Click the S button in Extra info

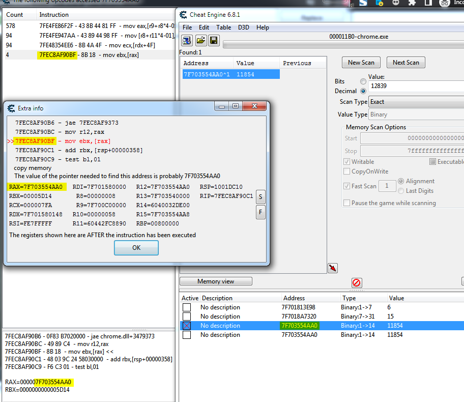[x=260, y=196]
